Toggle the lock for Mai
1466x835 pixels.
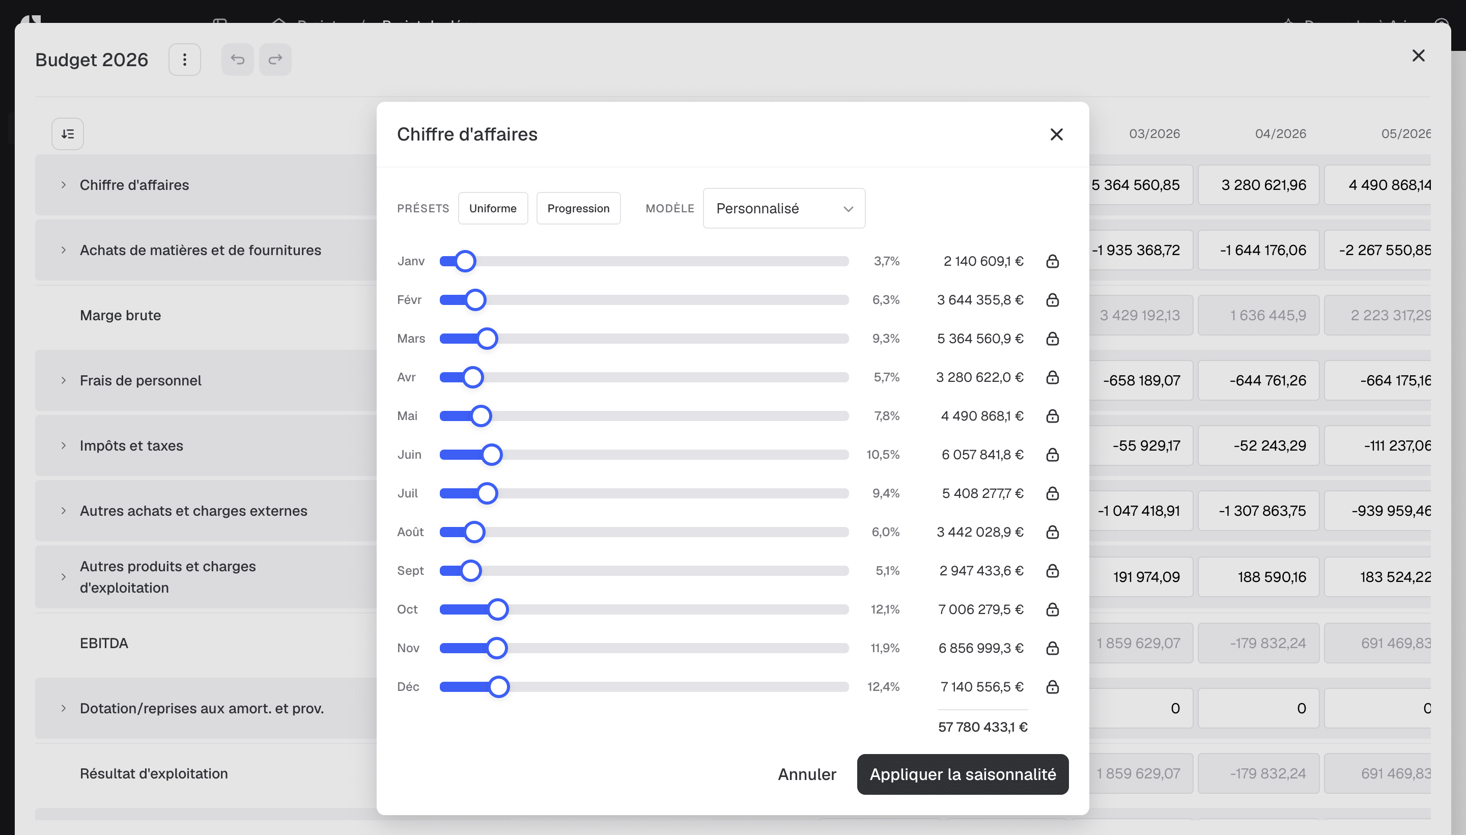click(1052, 416)
